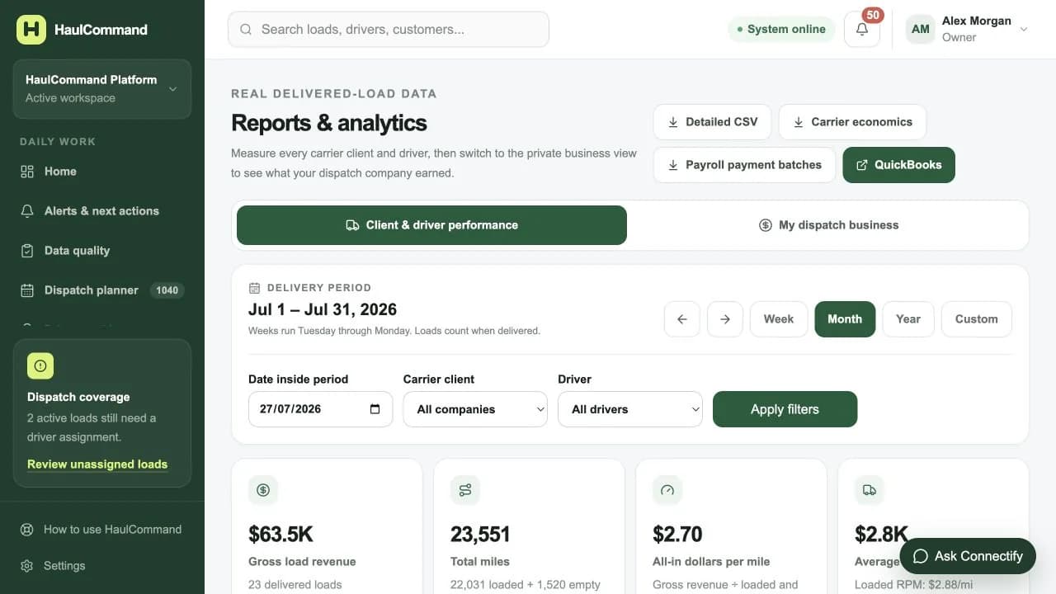Open Settings in the sidebar
The height and width of the screenshot is (594, 1056).
102,566
